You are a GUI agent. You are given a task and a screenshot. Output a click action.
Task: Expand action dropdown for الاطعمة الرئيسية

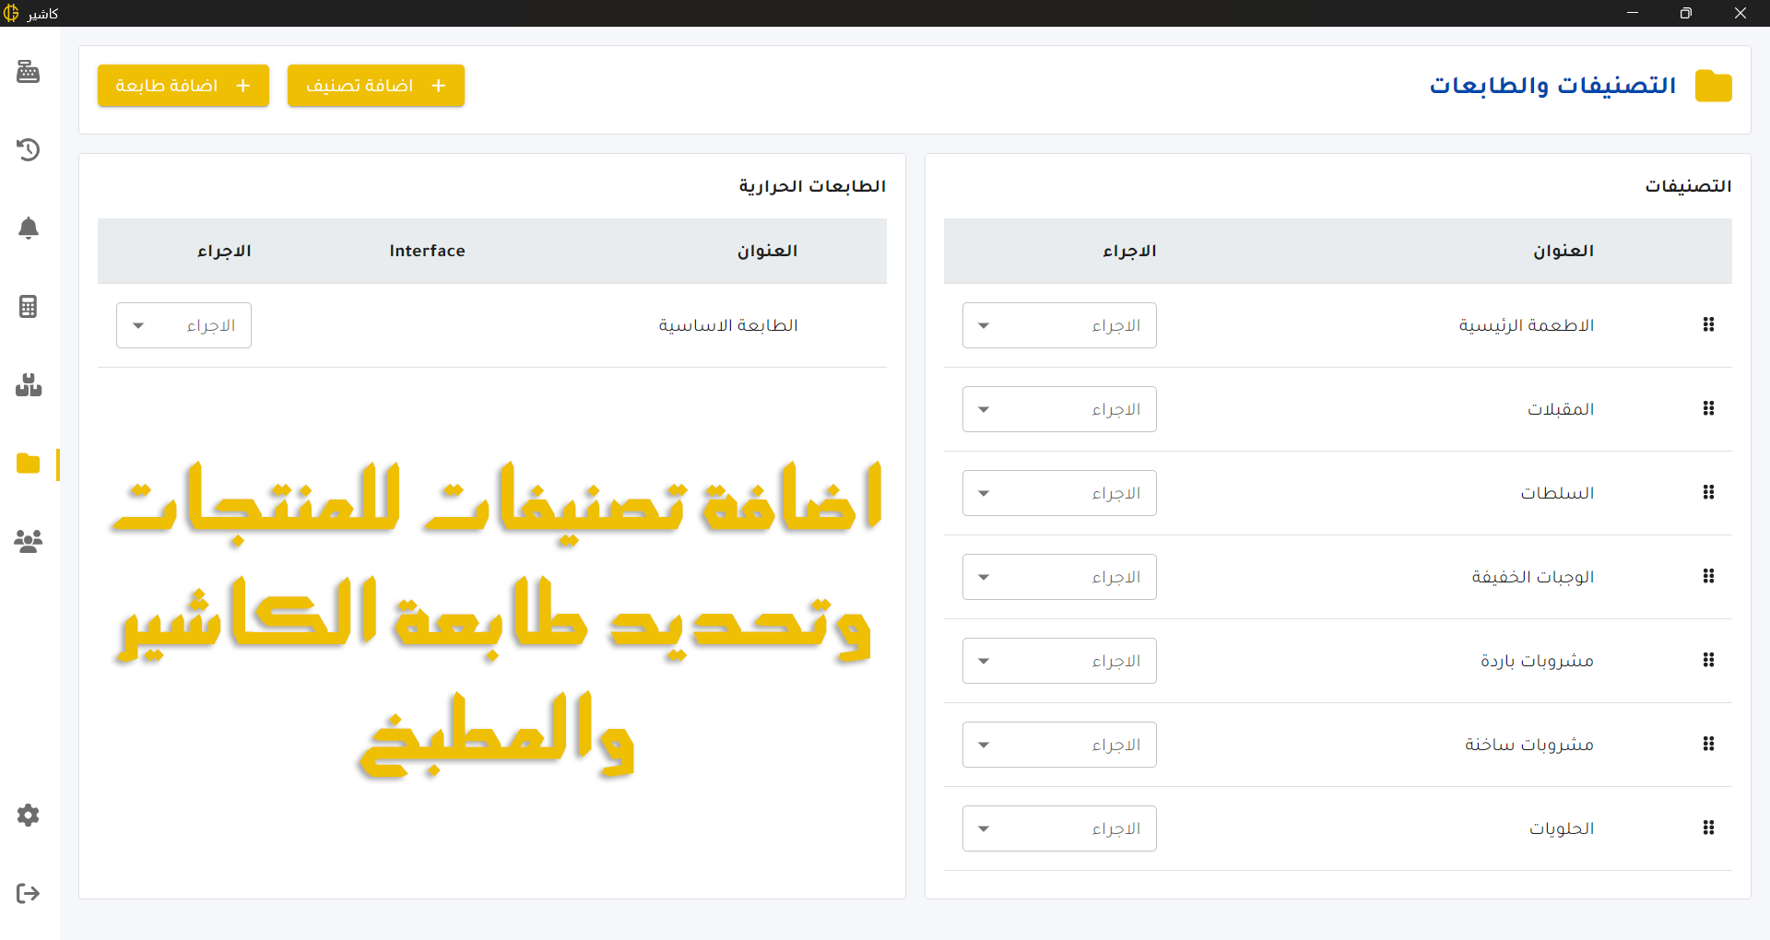(x=1059, y=325)
